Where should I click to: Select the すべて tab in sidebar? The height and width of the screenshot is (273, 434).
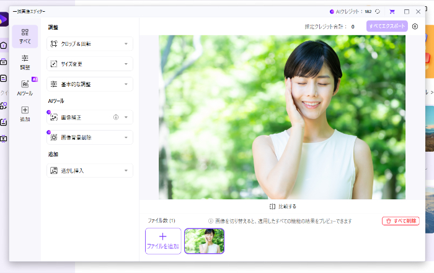click(x=25, y=37)
